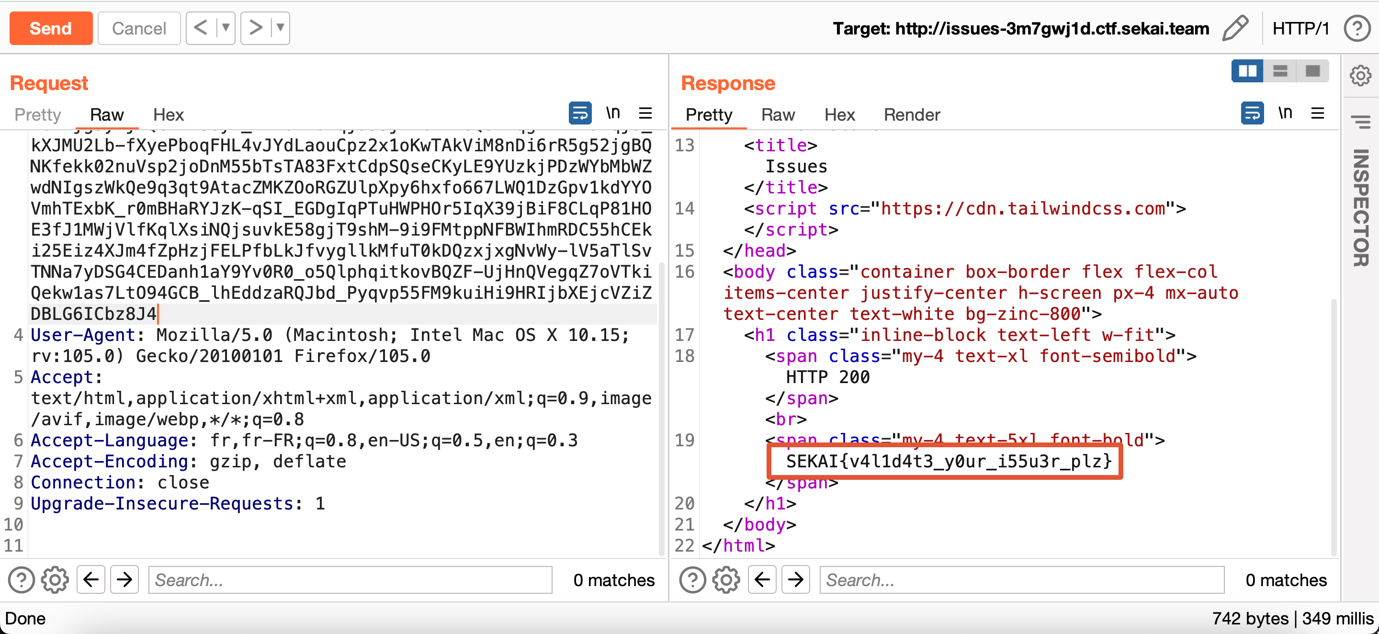Switch Request view to Hex tab
This screenshot has height=634, width=1379.
coord(168,114)
